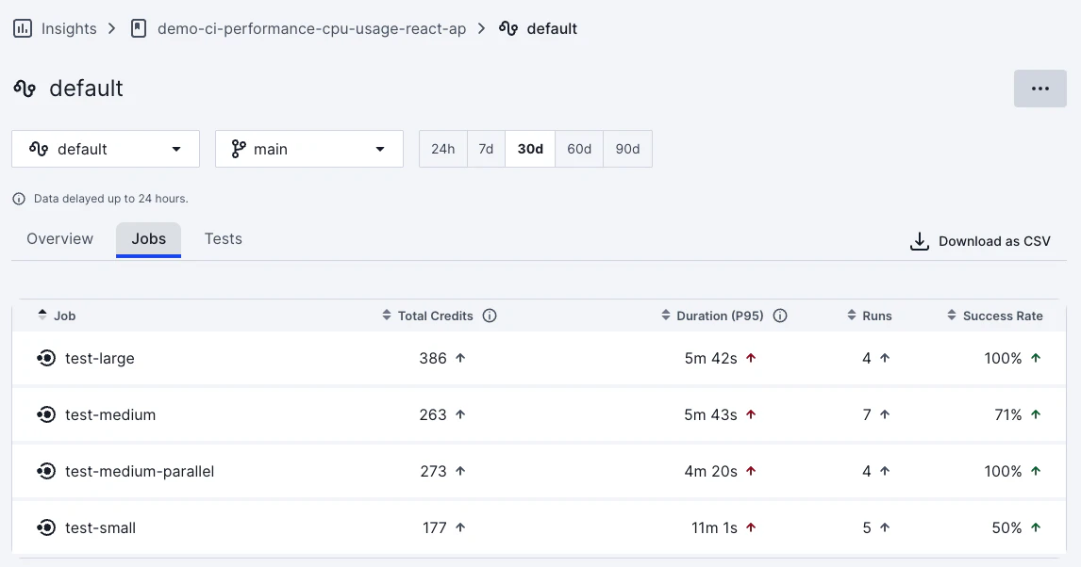Click the data delay info icon

pos(19,199)
